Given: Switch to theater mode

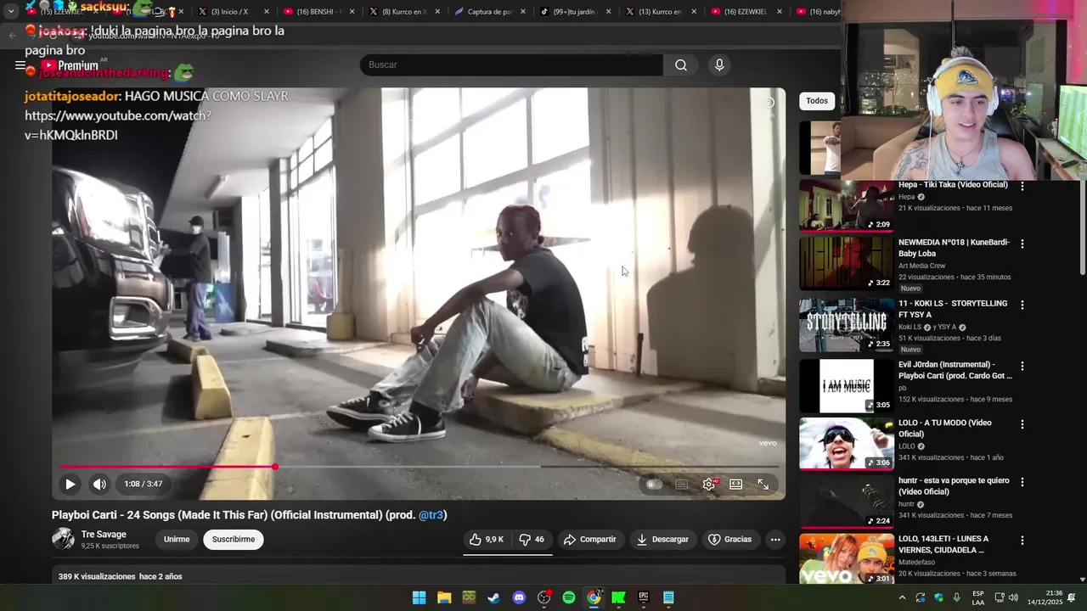Looking at the screenshot, I should pyautogui.click(x=736, y=485).
